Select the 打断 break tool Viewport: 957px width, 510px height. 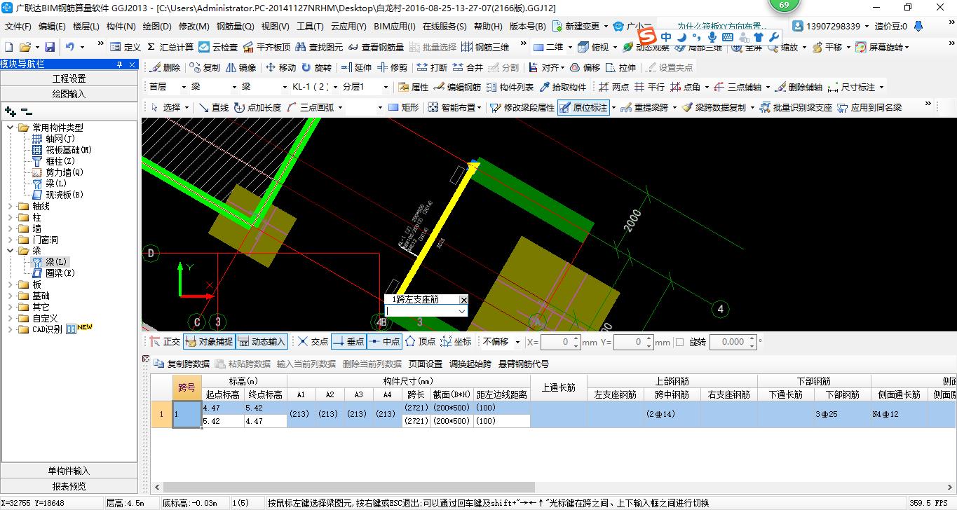click(432, 68)
